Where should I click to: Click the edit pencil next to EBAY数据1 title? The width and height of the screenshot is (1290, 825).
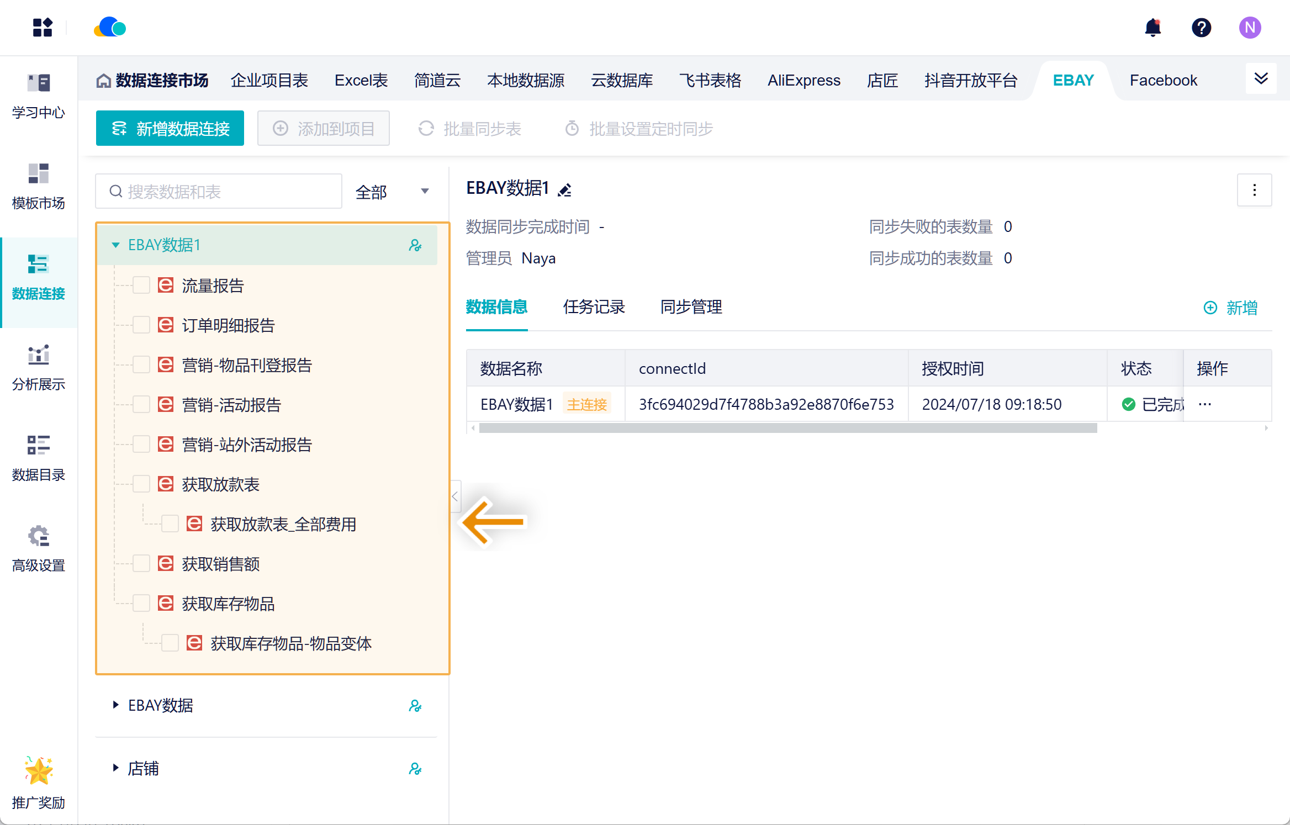click(564, 190)
